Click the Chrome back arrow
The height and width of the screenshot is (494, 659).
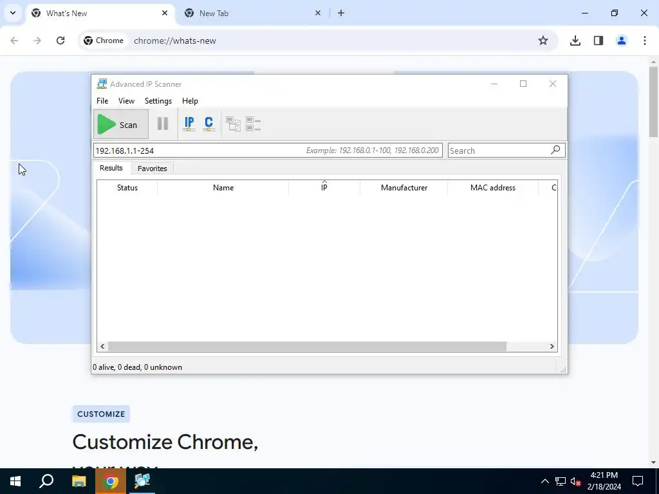pyautogui.click(x=14, y=41)
